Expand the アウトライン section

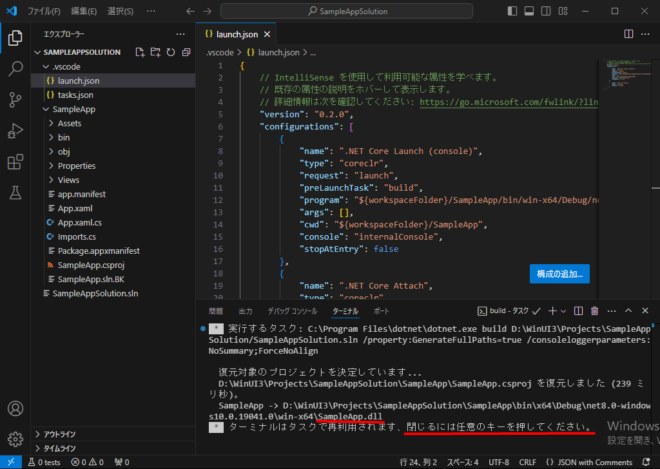(x=59, y=434)
